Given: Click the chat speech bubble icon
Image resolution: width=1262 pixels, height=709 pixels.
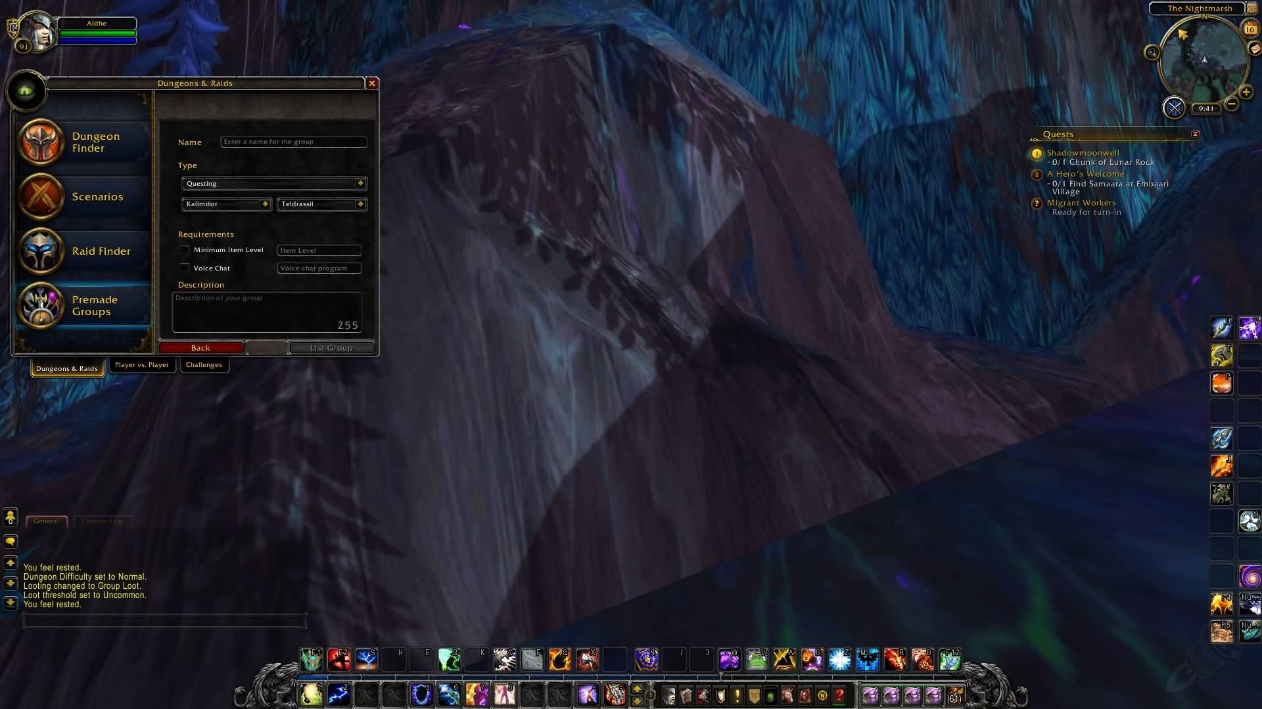Looking at the screenshot, I should (11, 542).
